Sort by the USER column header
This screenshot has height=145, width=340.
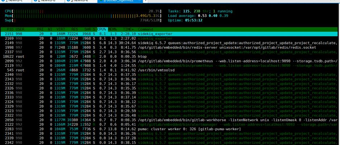(20, 29)
